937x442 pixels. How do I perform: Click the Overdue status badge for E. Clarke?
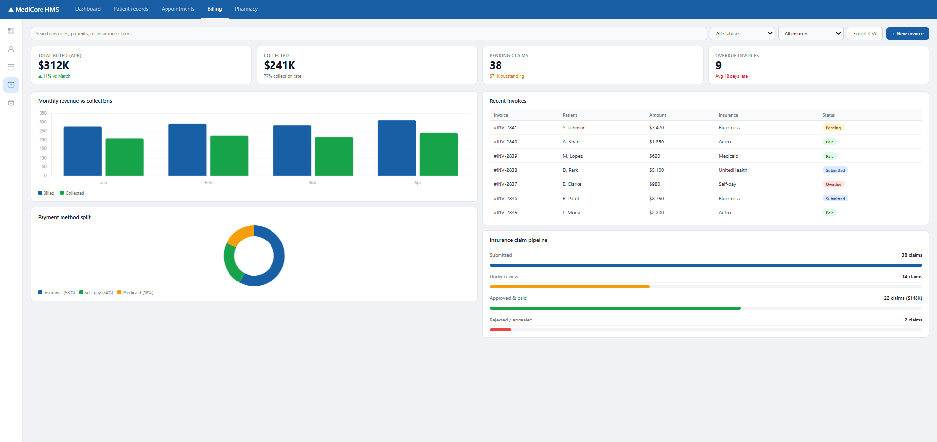point(833,184)
